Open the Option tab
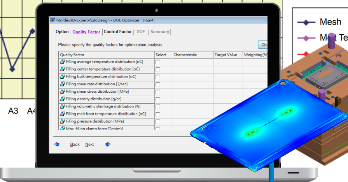Screen dimensions: 348x182 tap(62, 32)
